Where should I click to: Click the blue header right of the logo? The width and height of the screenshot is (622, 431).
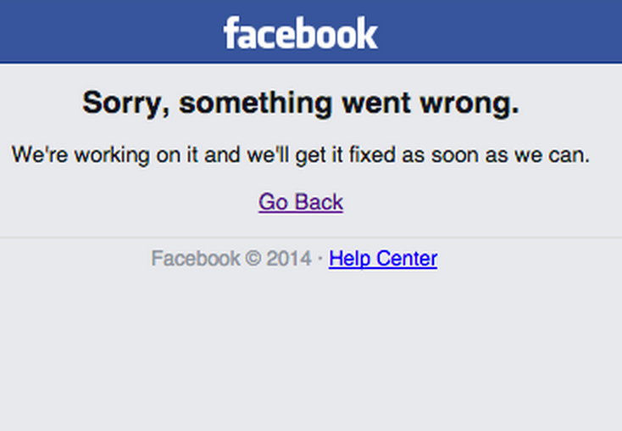[x=500, y=32]
